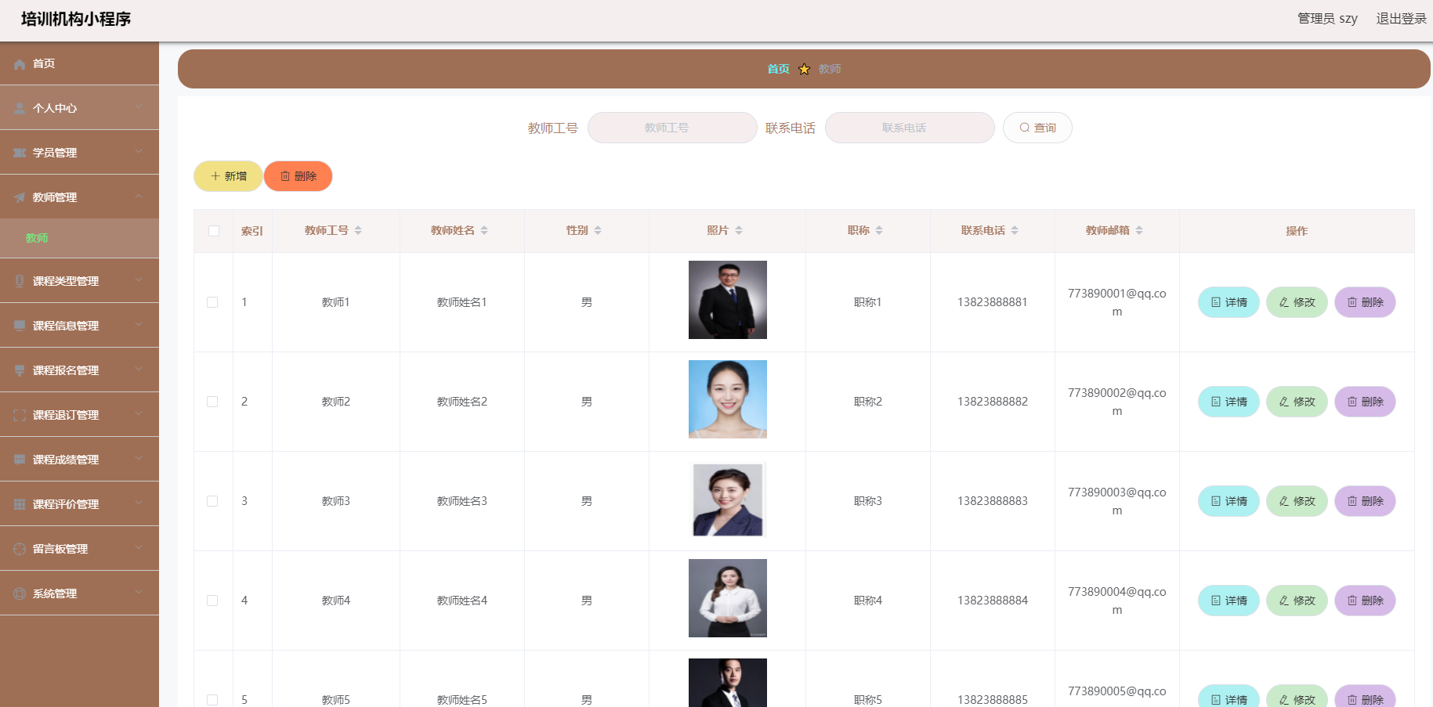Expand the 课程信息管理 menu chevron
1433x707 pixels.
[x=138, y=325]
